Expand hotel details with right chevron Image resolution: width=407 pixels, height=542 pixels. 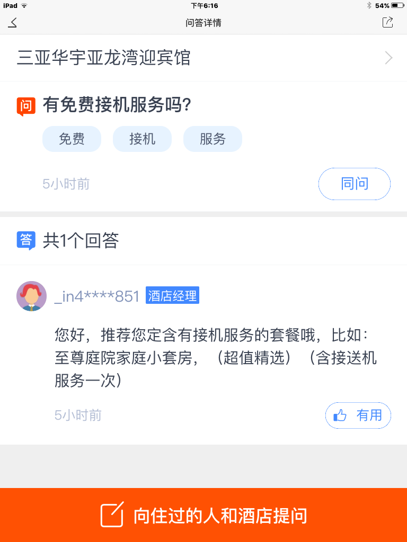388,58
